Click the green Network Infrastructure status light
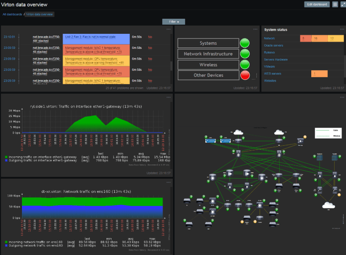Image resolution: width=346 pixels, height=255 pixels. point(246,54)
